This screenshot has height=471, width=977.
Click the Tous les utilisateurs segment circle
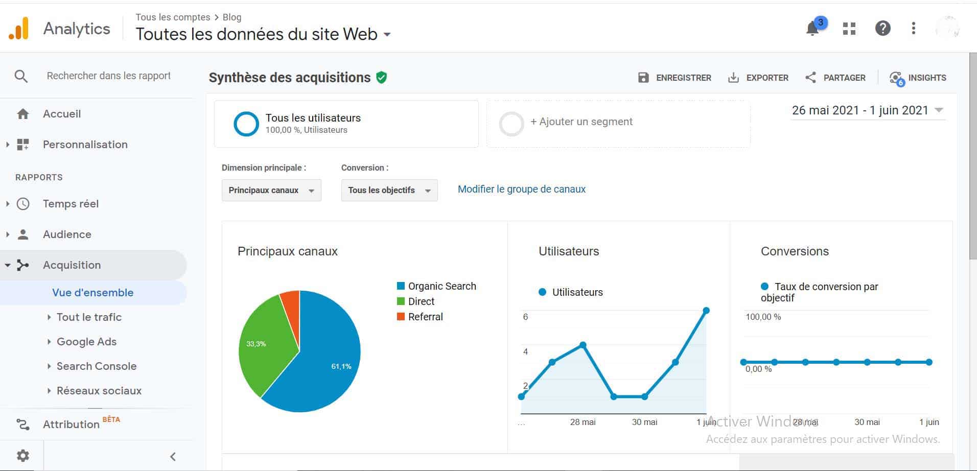(x=246, y=124)
